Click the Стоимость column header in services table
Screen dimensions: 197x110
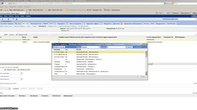(x=45, y=96)
